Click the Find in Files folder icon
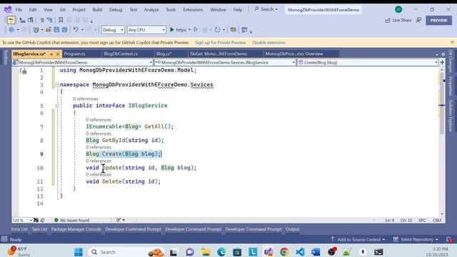The image size is (457, 257). tap(233, 30)
